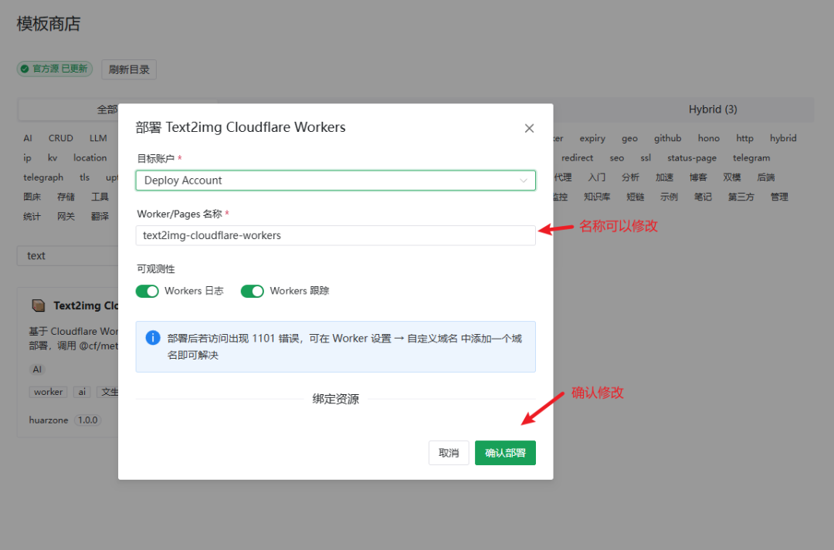834x550 pixels.
Task: Select the 第三方 tag filter
Action: tap(741, 197)
